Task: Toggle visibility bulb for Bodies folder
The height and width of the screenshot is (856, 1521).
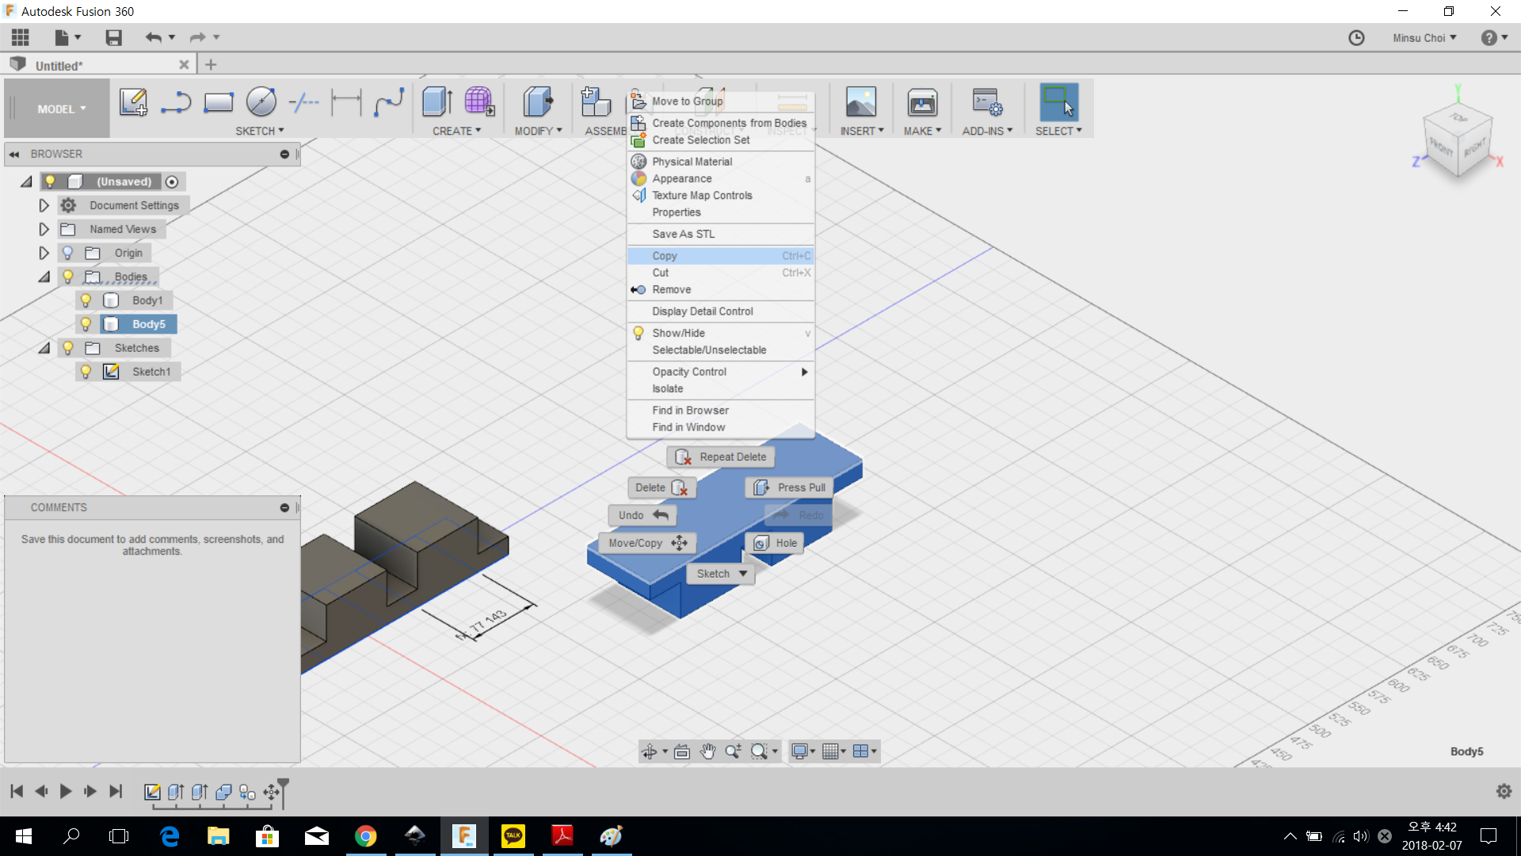Action: click(68, 277)
